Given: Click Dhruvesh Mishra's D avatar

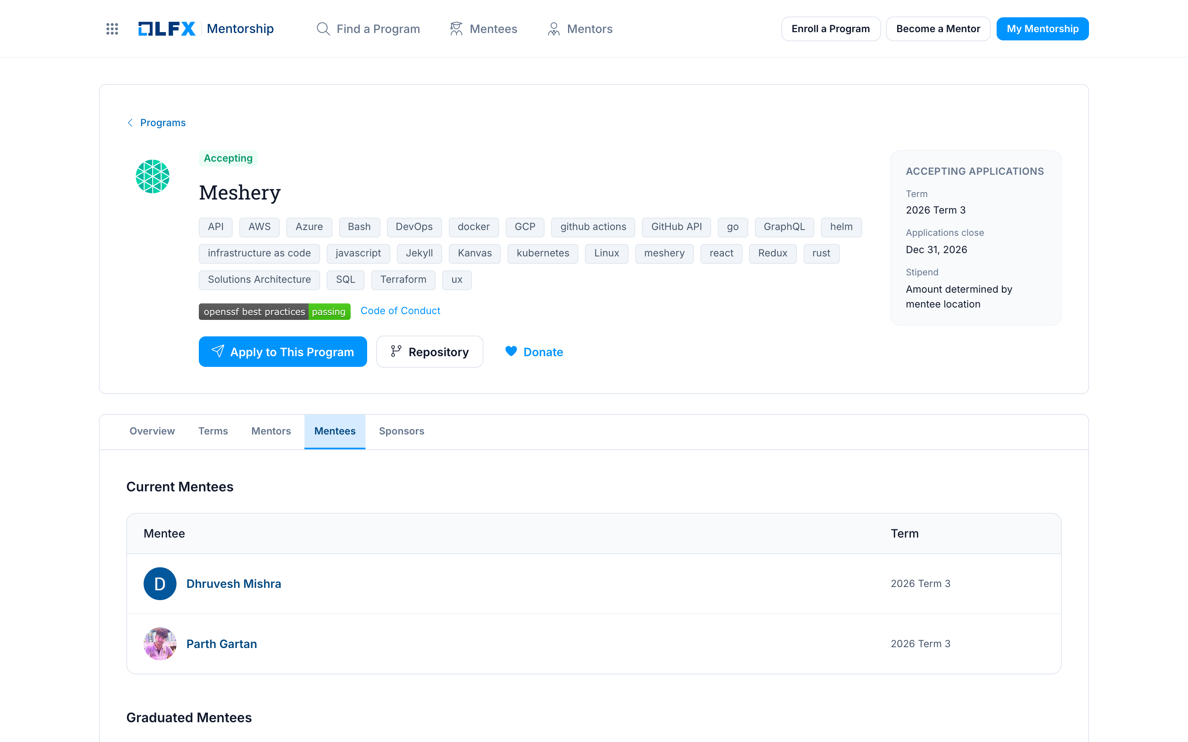Looking at the screenshot, I should (x=160, y=583).
